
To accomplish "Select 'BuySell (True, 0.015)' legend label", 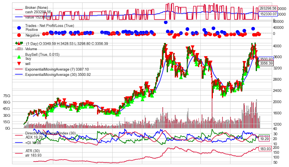I will point(42,55).
